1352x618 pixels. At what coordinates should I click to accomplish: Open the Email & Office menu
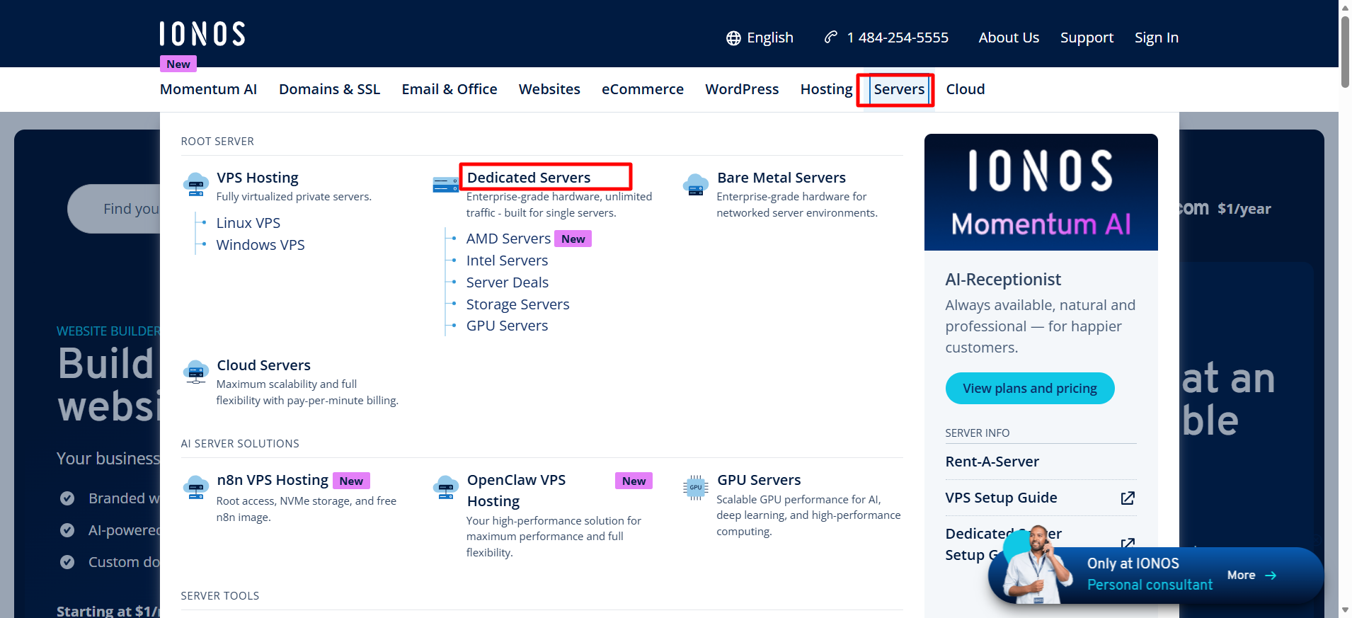tap(449, 89)
